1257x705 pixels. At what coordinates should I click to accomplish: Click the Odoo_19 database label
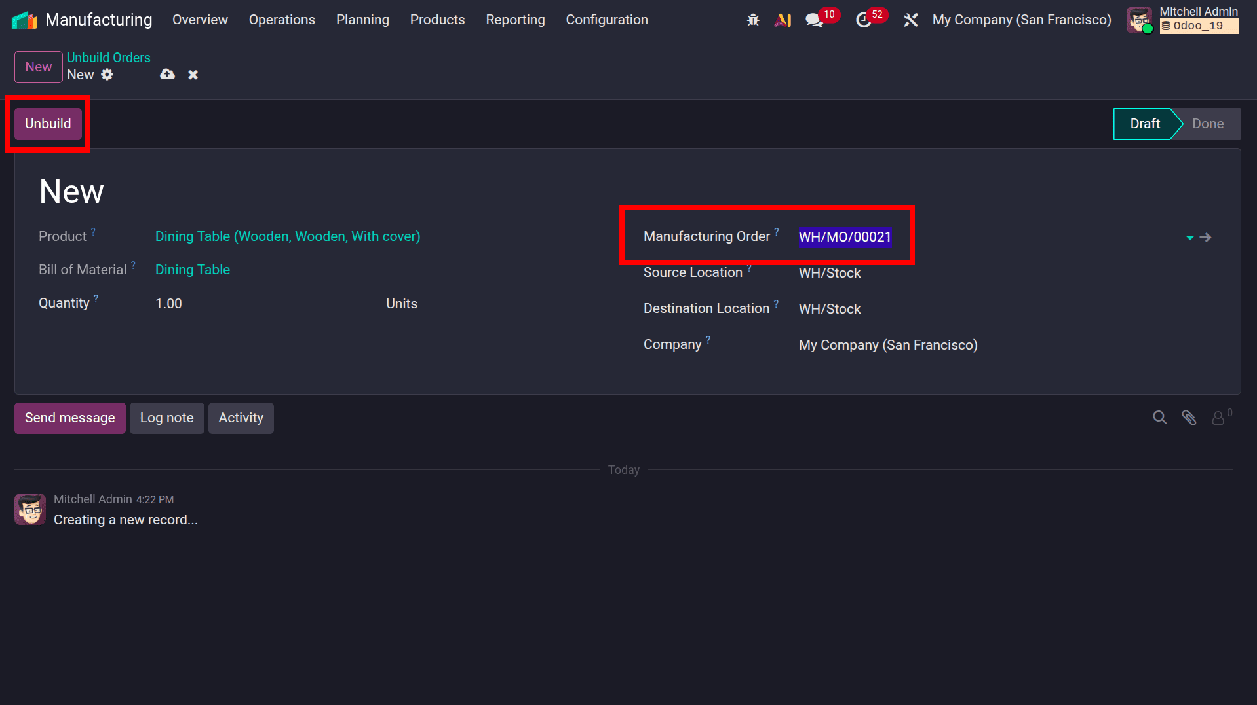(x=1199, y=26)
